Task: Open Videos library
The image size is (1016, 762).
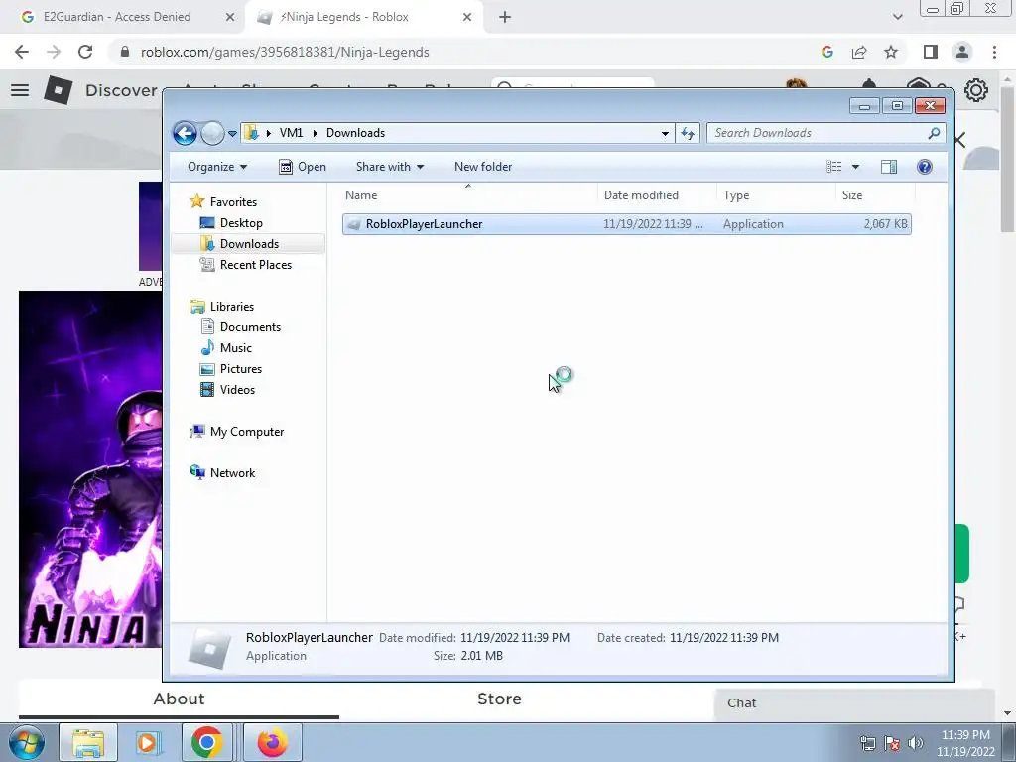Action: (x=227, y=389)
